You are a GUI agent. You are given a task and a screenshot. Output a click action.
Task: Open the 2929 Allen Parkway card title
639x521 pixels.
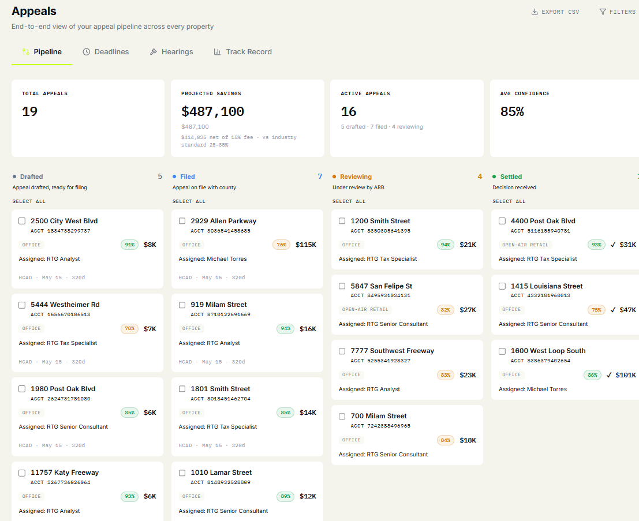(x=223, y=221)
